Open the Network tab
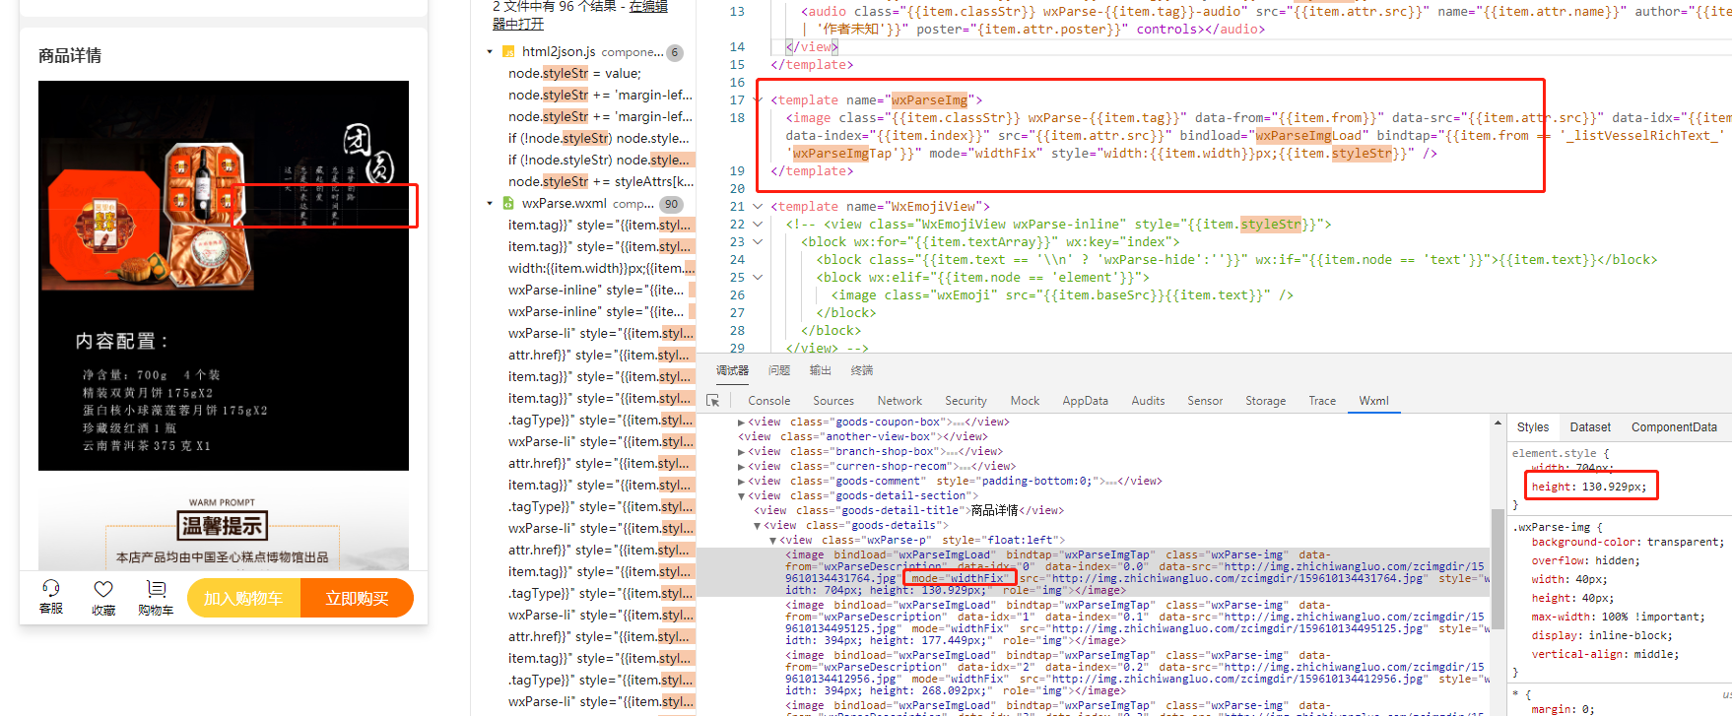1732x716 pixels. (899, 401)
